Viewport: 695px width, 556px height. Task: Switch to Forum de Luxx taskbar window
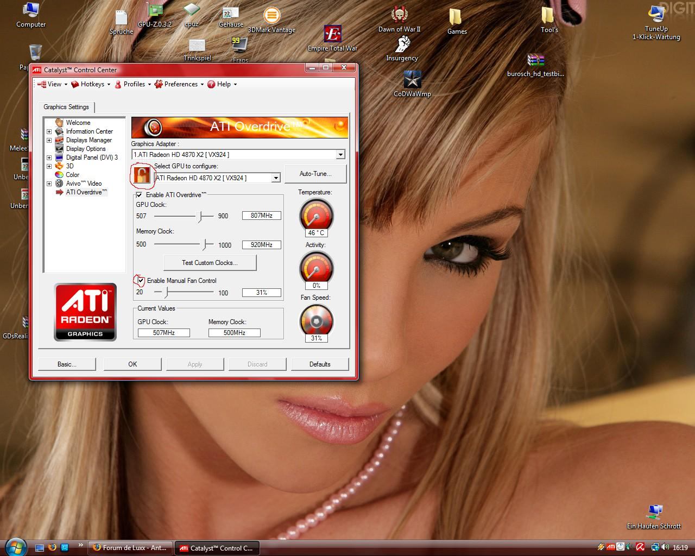tap(130, 548)
